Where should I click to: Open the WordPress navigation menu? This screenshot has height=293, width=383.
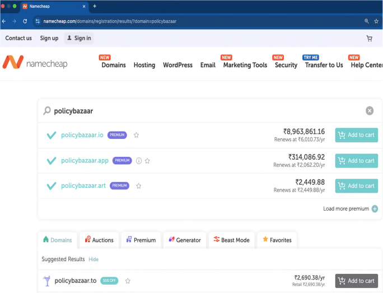[x=178, y=65]
